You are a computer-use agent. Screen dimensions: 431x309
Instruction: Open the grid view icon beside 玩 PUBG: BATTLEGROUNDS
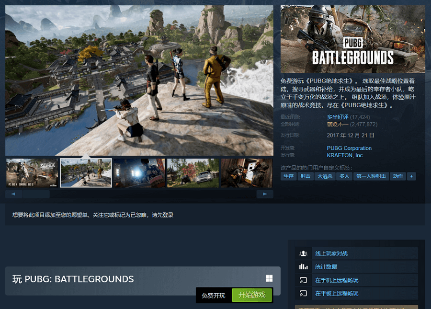point(270,277)
